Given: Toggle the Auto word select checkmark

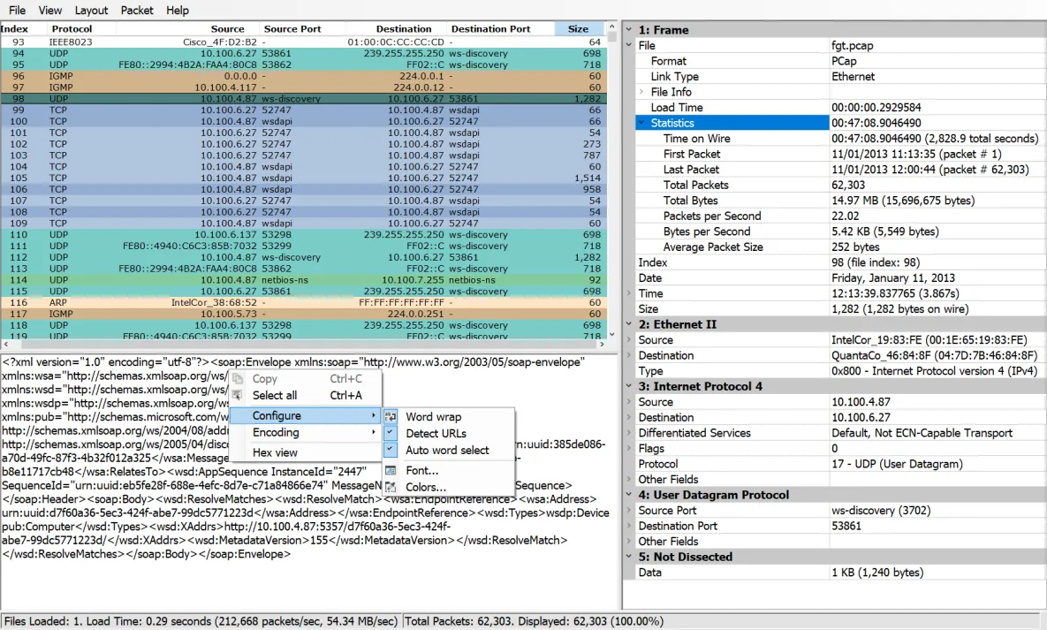Looking at the screenshot, I should click(x=391, y=450).
